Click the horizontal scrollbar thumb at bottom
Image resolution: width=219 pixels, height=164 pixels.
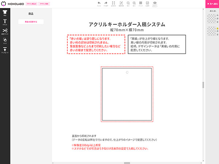[x=127, y=163]
